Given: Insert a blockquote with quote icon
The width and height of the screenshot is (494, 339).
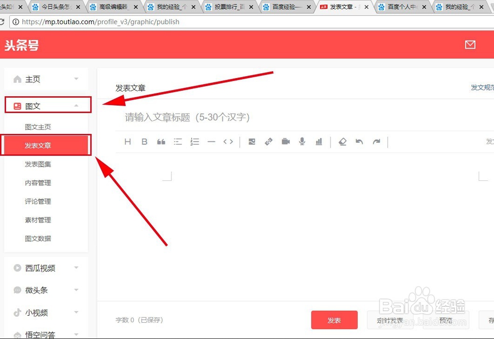Looking at the screenshot, I should click(x=161, y=142).
